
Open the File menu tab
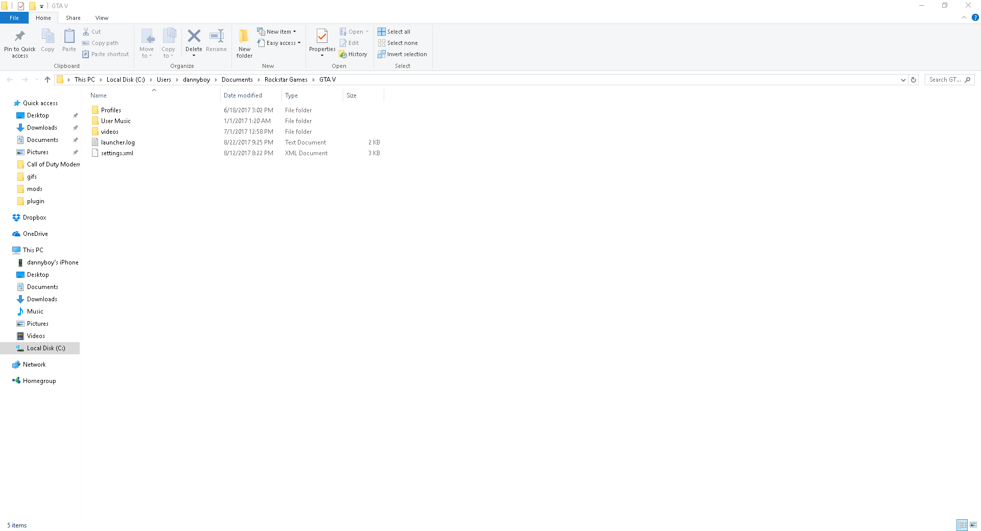coord(14,18)
